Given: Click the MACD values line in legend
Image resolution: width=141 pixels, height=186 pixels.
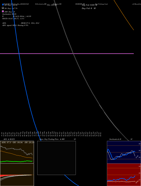Looking at the screenshot, I should coord(13,19).
